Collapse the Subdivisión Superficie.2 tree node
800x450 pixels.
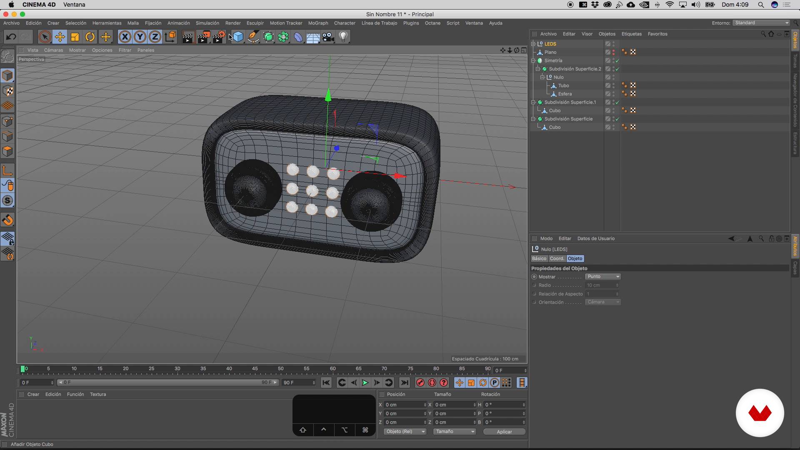(537, 69)
